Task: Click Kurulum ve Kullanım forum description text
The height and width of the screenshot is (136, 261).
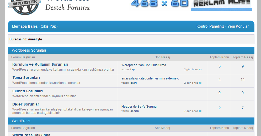Action: coord(63,70)
